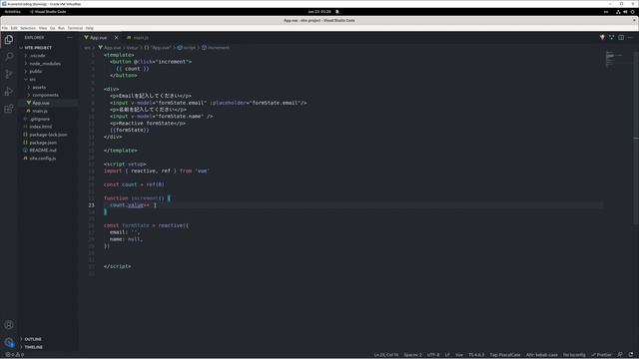Viewport: 639px width, 359px height.
Task: Click Attr: kebab-case status item
Action: point(541,355)
